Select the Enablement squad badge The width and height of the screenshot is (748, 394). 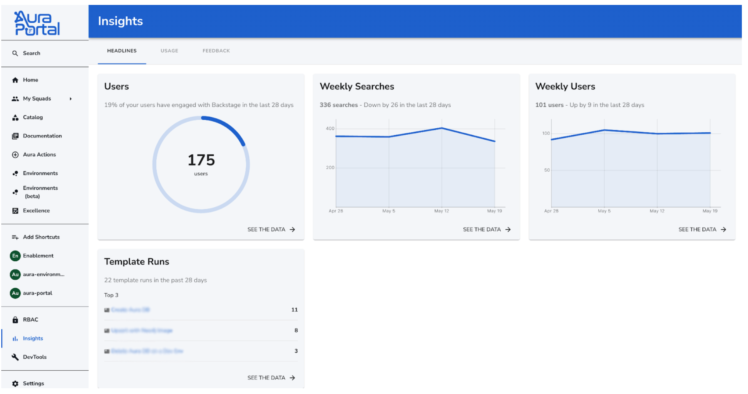point(15,256)
